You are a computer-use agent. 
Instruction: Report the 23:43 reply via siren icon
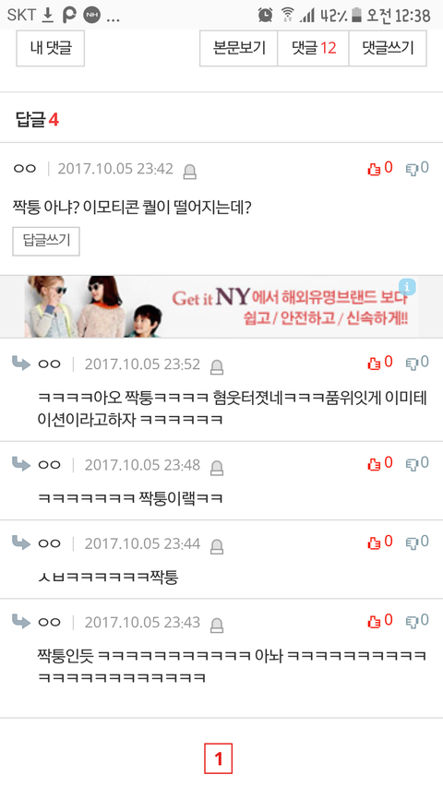[x=217, y=626]
